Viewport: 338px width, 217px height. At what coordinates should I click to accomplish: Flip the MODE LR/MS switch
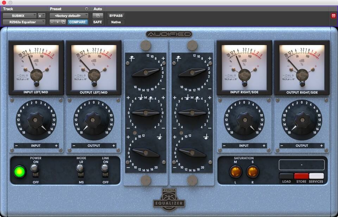click(x=81, y=170)
